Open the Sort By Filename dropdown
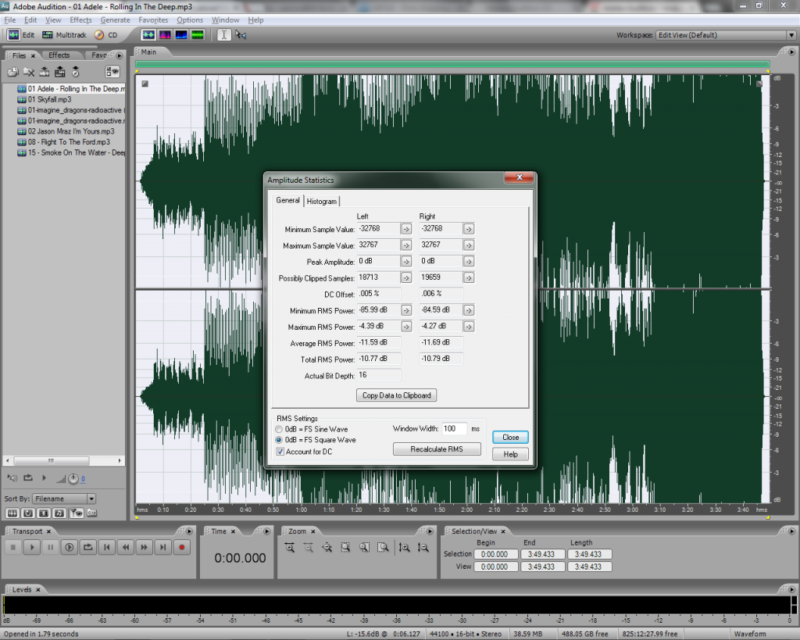Viewport: 800px width, 640px height. click(91, 499)
